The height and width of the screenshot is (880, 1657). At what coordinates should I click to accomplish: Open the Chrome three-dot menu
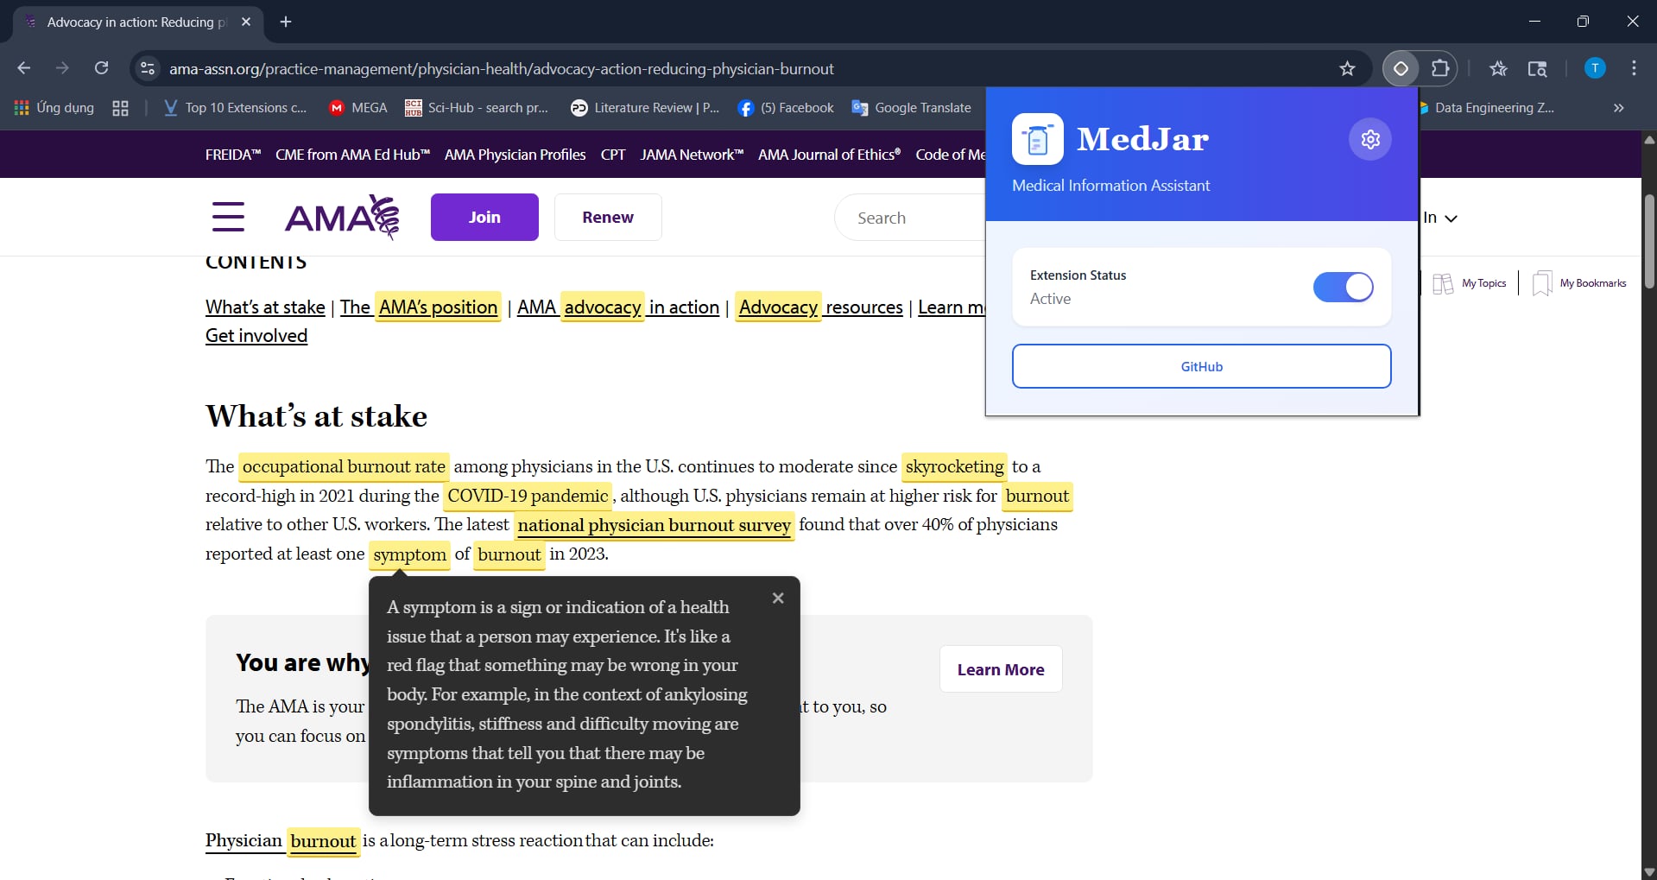[x=1634, y=68]
